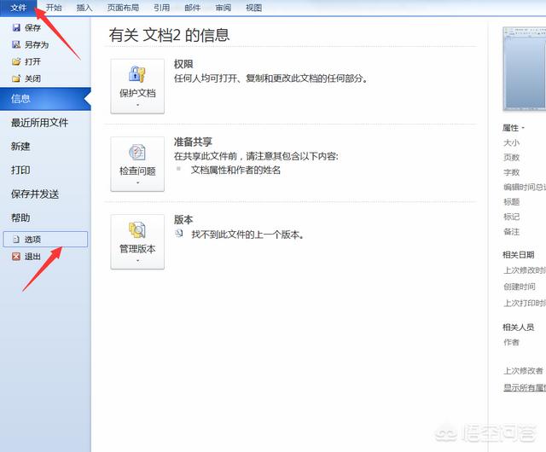Click the 标记 (Tags) property label
Image resolution: width=546 pixels, height=452 pixels.
pyautogui.click(x=511, y=217)
